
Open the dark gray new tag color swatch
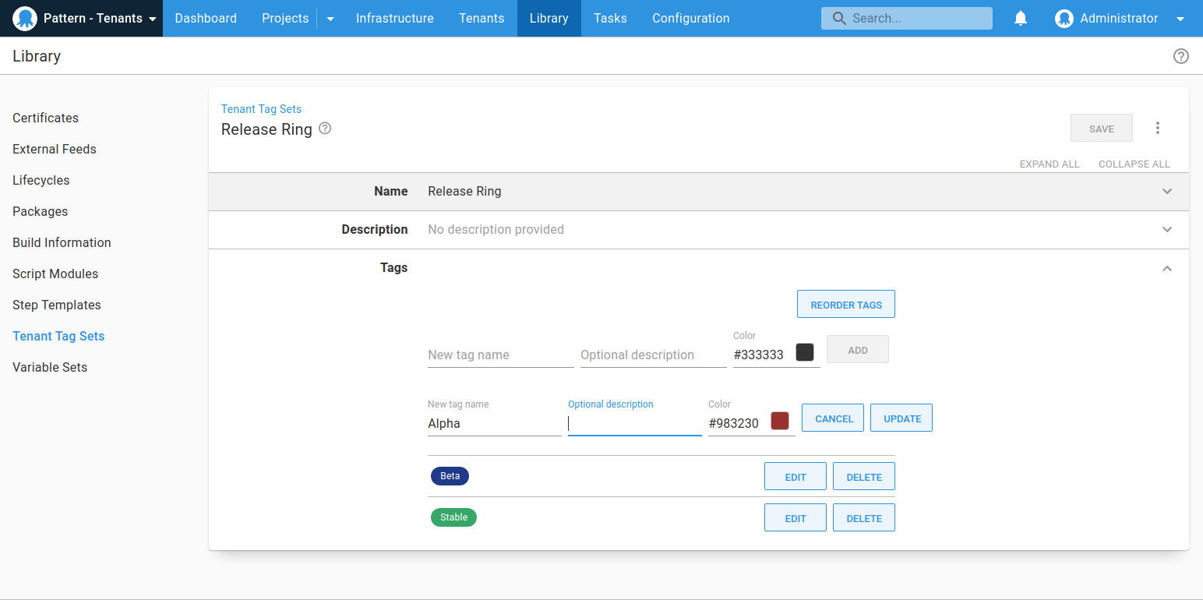click(x=805, y=352)
